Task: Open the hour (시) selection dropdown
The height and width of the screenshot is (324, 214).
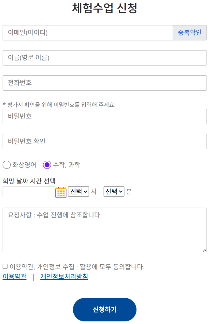Action: pyautogui.click(x=78, y=192)
